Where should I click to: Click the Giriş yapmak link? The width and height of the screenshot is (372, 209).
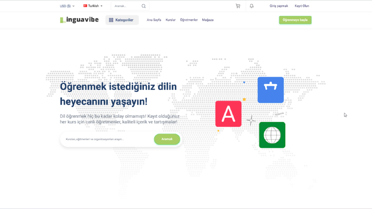click(x=279, y=6)
